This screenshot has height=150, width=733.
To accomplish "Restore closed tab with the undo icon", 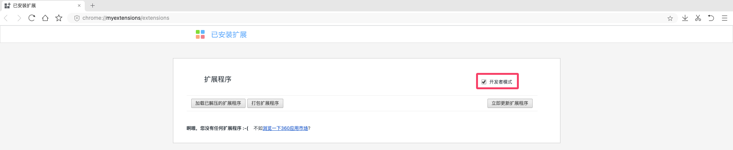I will 711,18.
